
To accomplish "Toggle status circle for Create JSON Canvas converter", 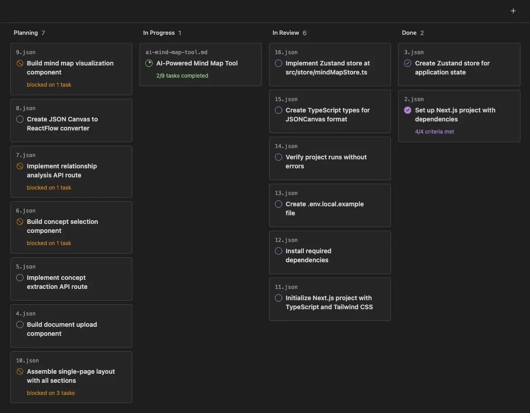I will pyautogui.click(x=20, y=120).
